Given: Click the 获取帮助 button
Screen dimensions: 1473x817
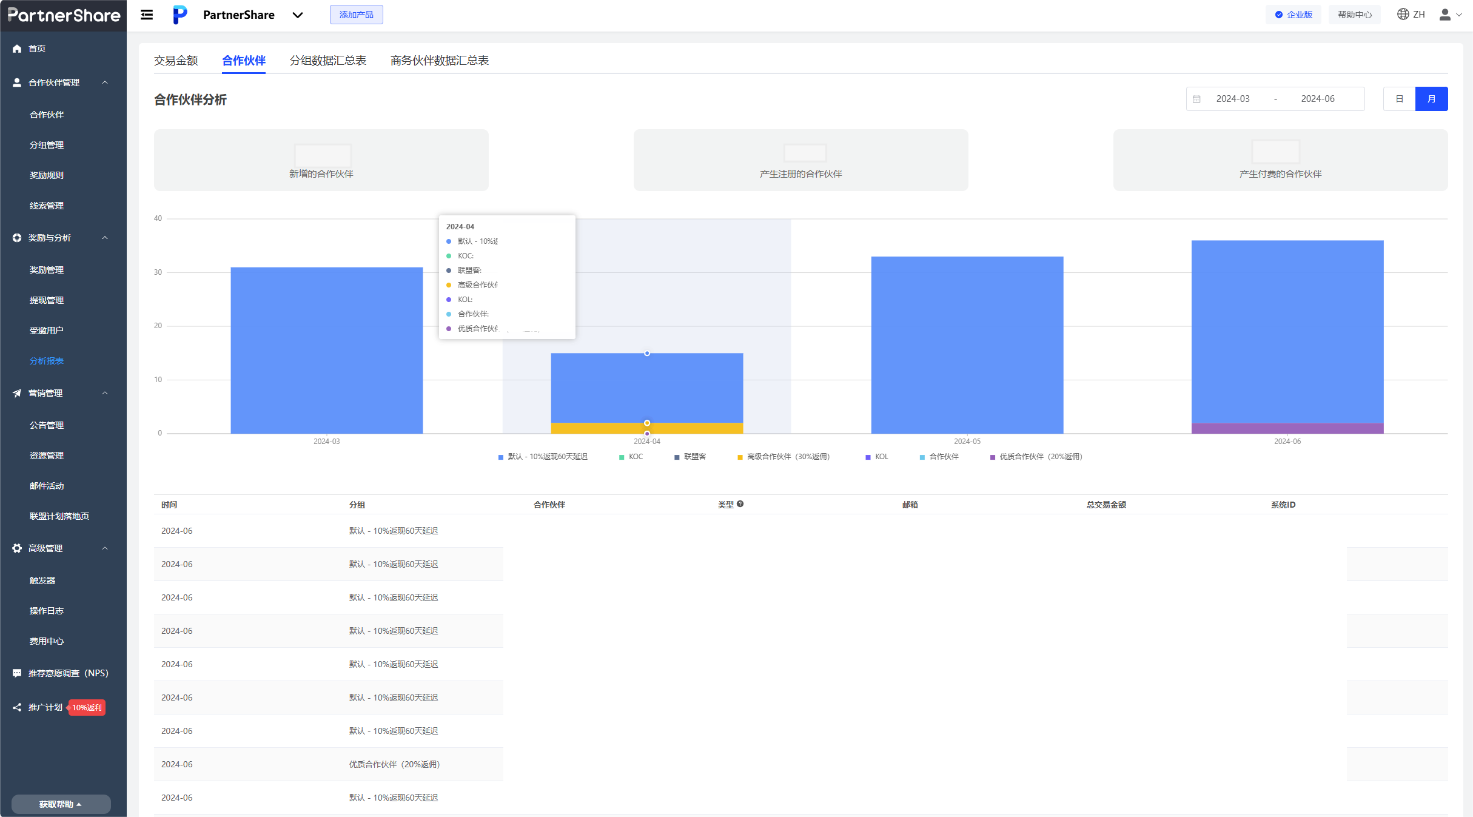Looking at the screenshot, I should pyautogui.click(x=61, y=804).
